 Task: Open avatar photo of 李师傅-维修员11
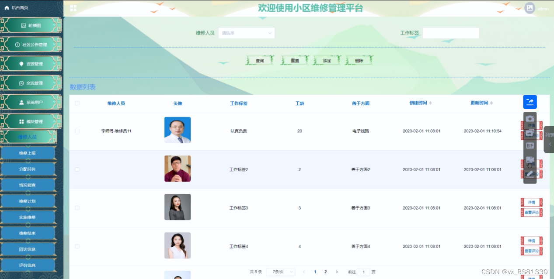coord(178,130)
